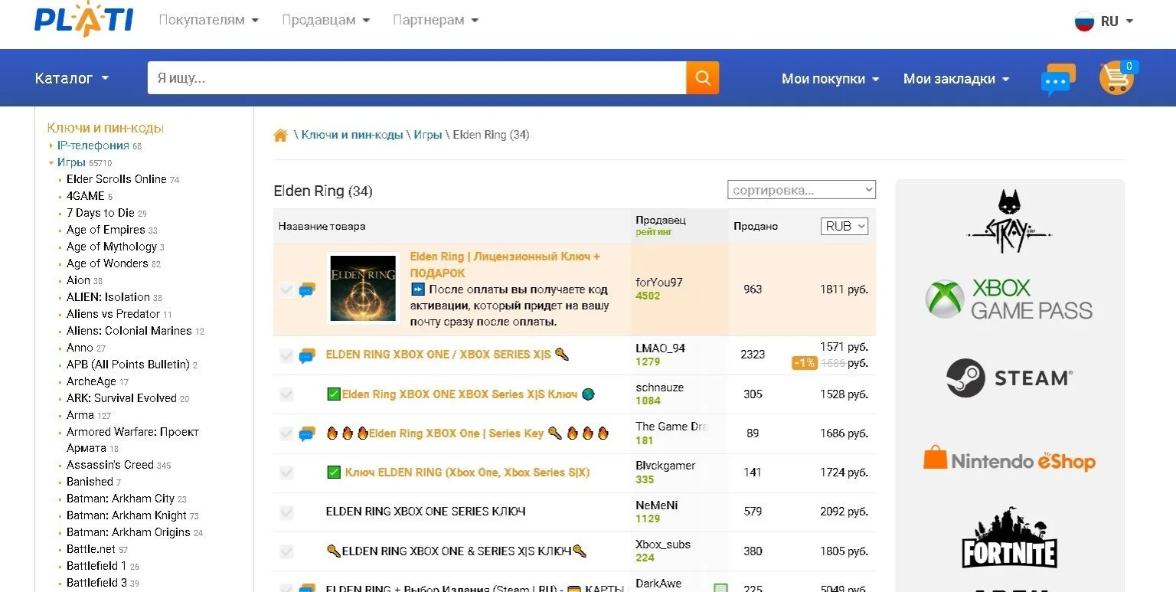Image resolution: width=1176 pixels, height=592 pixels.
Task: Expand the Каталог dropdown
Action: [x=72, y=78]
